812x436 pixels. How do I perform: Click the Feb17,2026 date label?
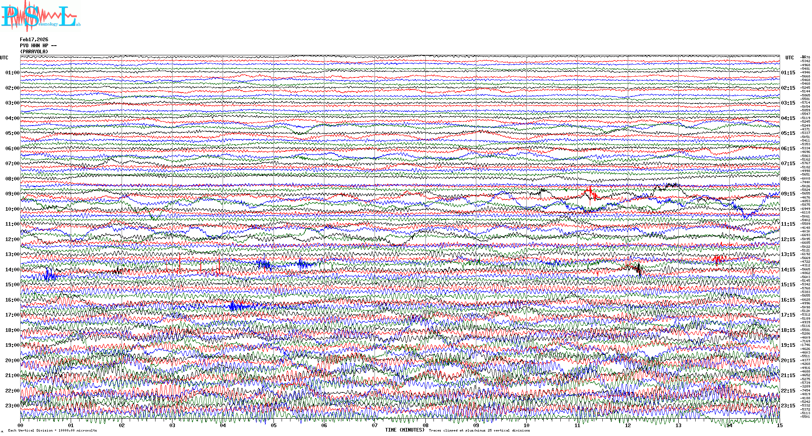pos(34,40)
